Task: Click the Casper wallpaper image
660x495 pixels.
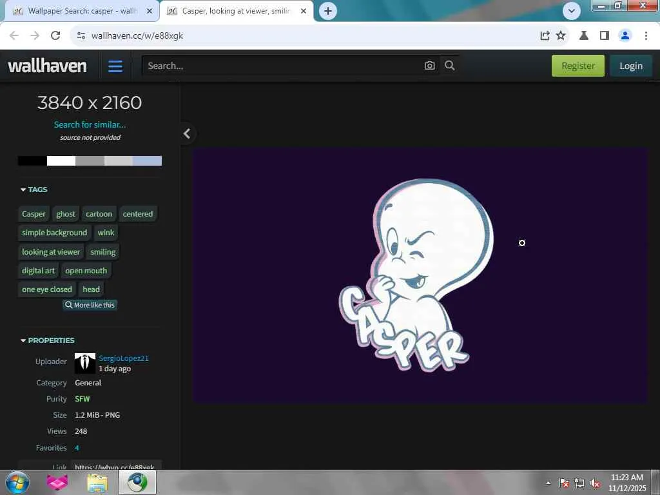Action: coord(420,276)
